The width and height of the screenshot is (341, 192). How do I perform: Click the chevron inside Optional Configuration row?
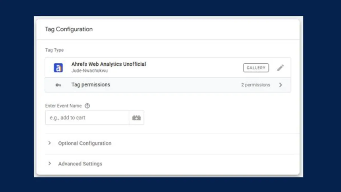(x=50, y=143)
